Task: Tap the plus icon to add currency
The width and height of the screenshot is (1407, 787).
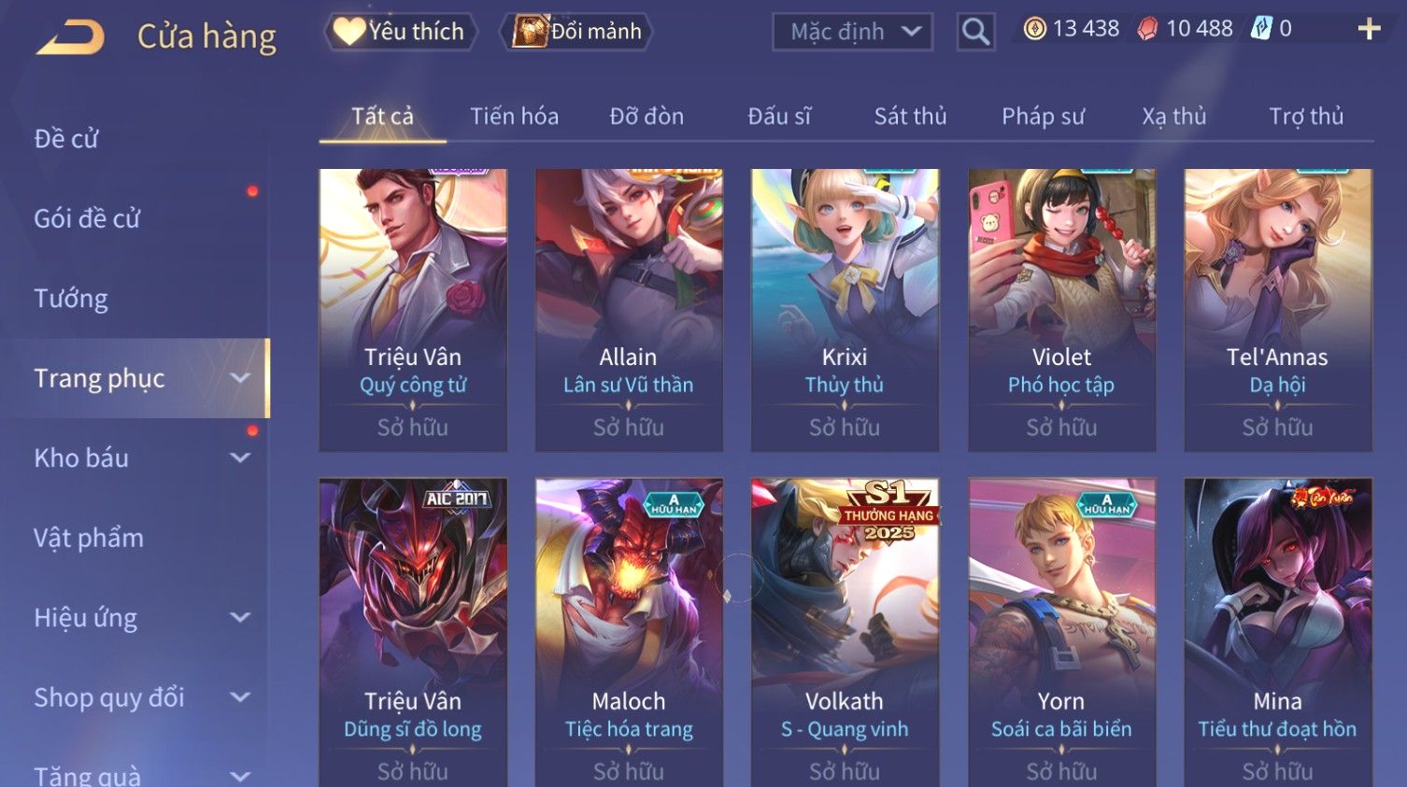Action: coord(1369,29)
